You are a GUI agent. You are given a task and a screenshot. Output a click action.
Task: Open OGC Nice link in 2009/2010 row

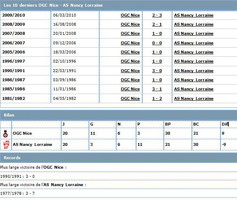[130, 15]
